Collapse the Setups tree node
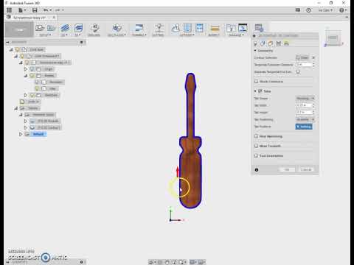This screenshot has width=354, height=265. coord(15,108)
